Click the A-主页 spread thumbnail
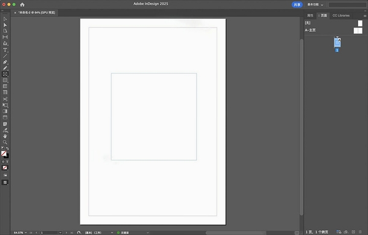The height and width of the screenshot is (235, 368). point(358,31)
